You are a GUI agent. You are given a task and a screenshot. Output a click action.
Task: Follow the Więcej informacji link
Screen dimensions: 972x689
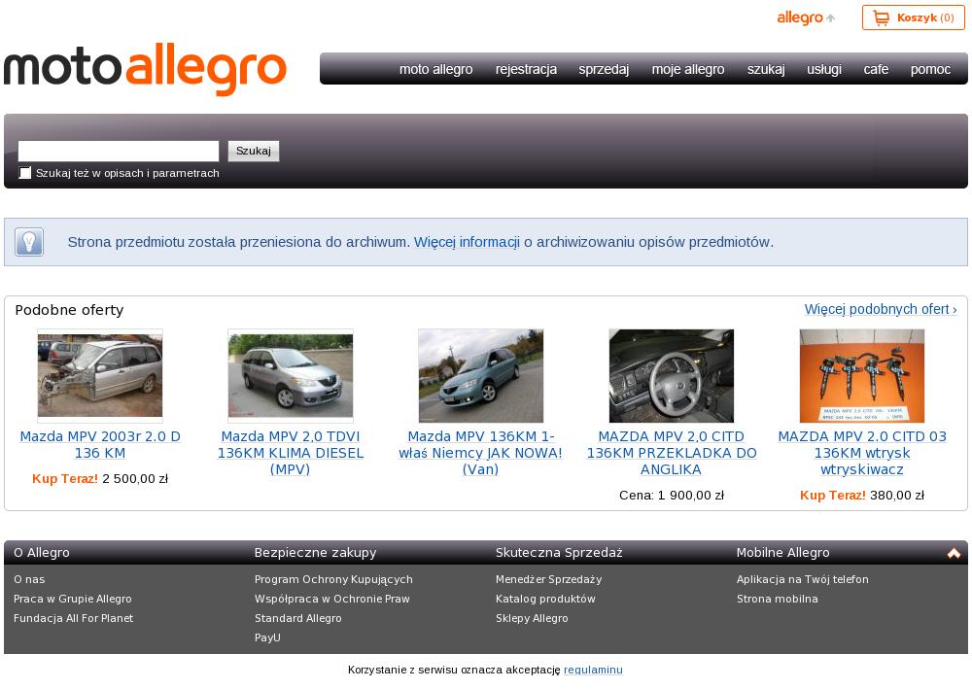tap(467, 242)
